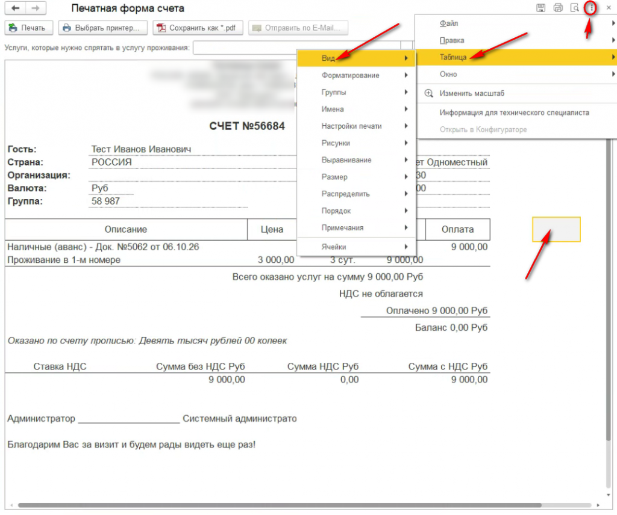Open the Группы submenu

coord(357,92)
